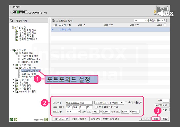Open Mobile UI phone icon
Image resolution: width=180 pixels, height=127 pixels.
[46, 119]
